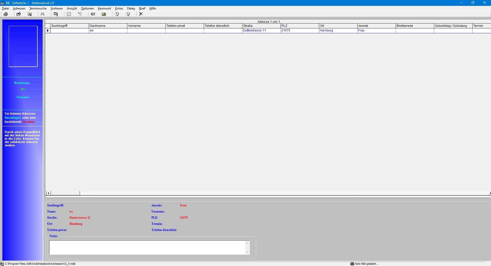Click the Vorname column header

(146, 26)
